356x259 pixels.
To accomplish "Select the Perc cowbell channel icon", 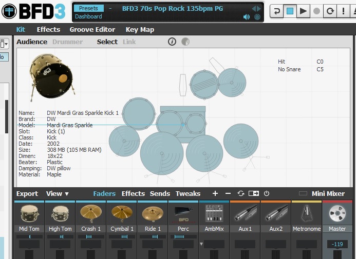I will point(183,214).
